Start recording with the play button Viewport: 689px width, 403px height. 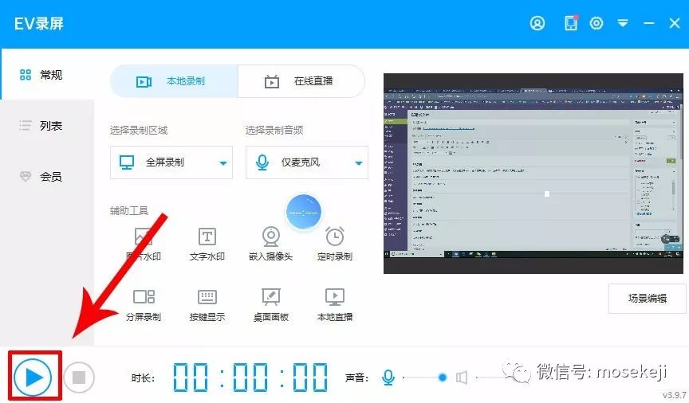(33, 377)
